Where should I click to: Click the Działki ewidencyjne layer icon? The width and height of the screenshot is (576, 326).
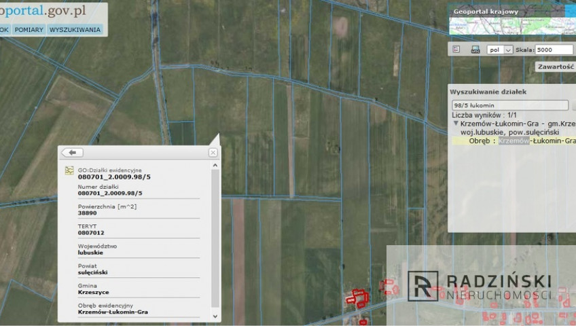tap(69, 170)
